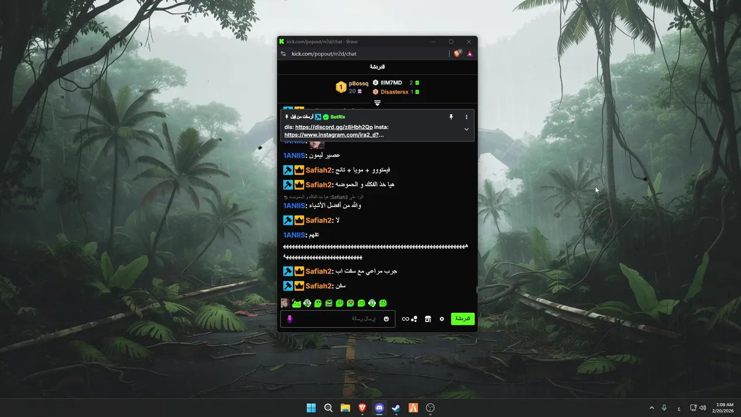Image resolution: width=741 pixels, height=417 pixels.
Task: Open Disastersx's leaderboard entry
Action: [x=394, y=92]
